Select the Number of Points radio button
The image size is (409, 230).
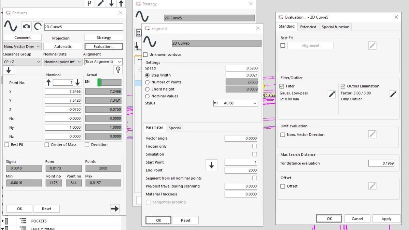tap(147, 82)
